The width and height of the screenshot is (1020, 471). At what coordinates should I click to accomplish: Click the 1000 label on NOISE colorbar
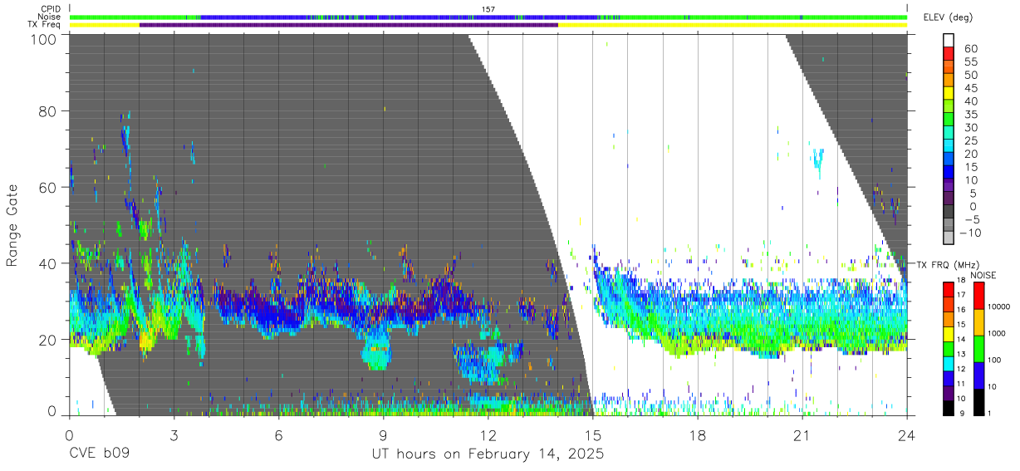[996, 333]
